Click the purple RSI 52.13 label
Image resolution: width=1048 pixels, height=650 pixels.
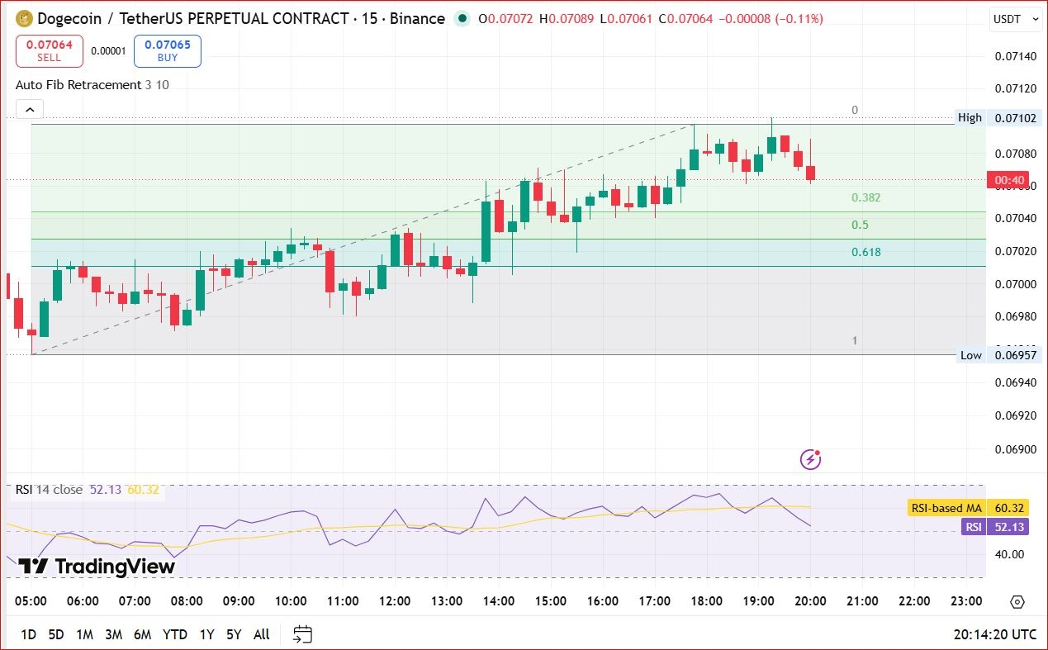click(995, 527)
